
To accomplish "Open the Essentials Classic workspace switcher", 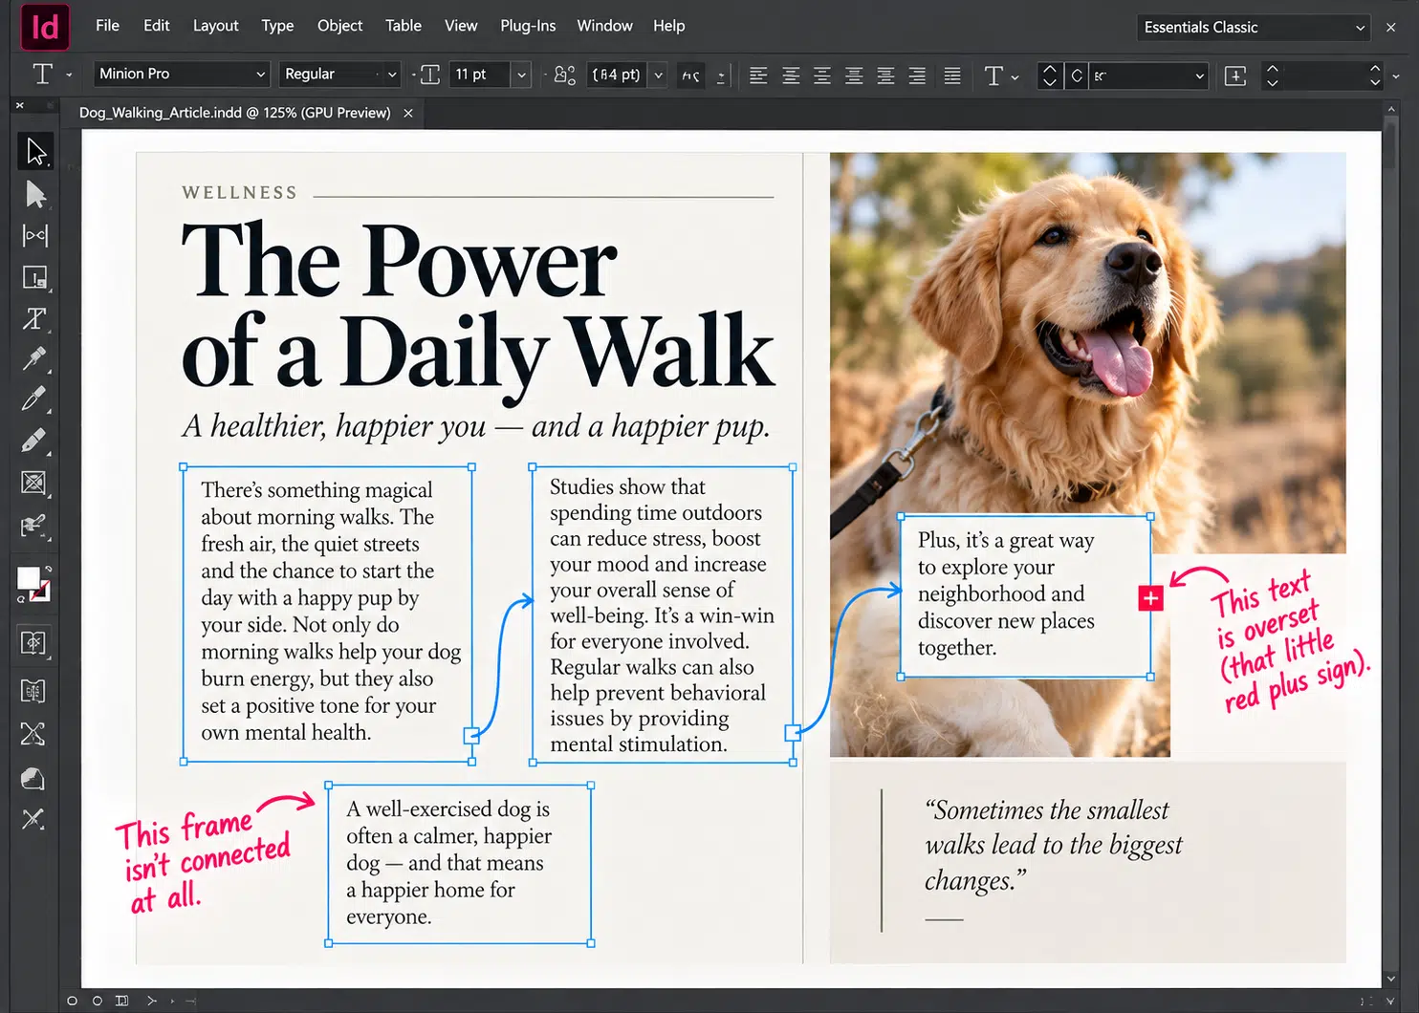I will point(1255,28).
